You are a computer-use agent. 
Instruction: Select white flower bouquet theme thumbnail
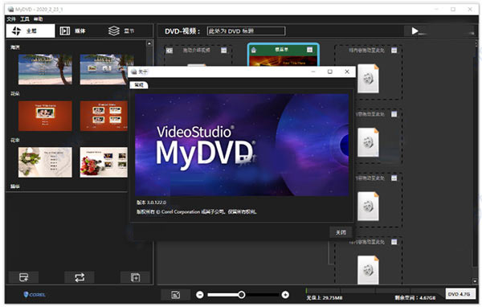45,162
